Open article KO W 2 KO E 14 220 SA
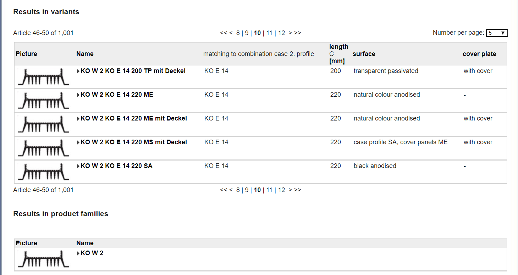This screenshot has height=275, width=518. tap(116, 166)
